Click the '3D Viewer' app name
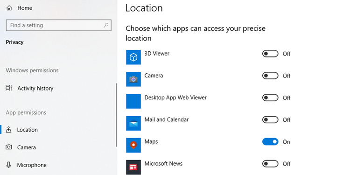The height and width of the screenshot is (175, 350). point(157,54)
